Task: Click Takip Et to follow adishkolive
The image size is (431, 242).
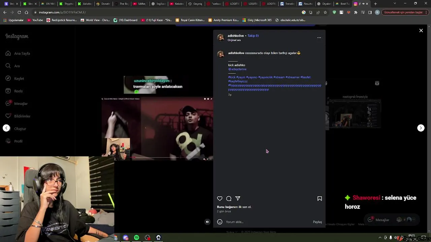Action: pos(253,36)
